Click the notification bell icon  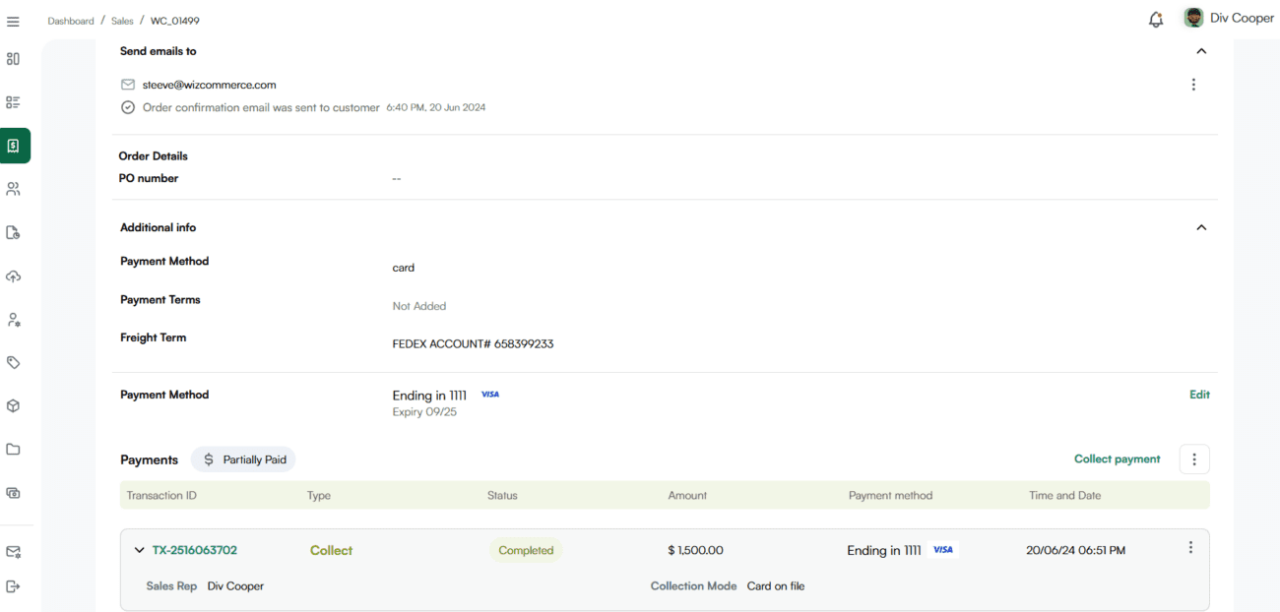1156,20
